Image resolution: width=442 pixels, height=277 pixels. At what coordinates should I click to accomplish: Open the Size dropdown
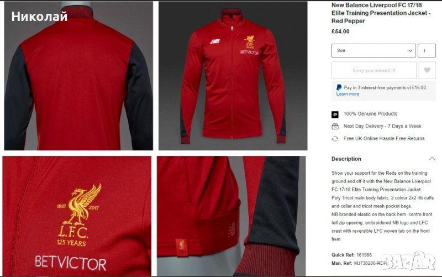pyautogui.click(x=373, y=50)
